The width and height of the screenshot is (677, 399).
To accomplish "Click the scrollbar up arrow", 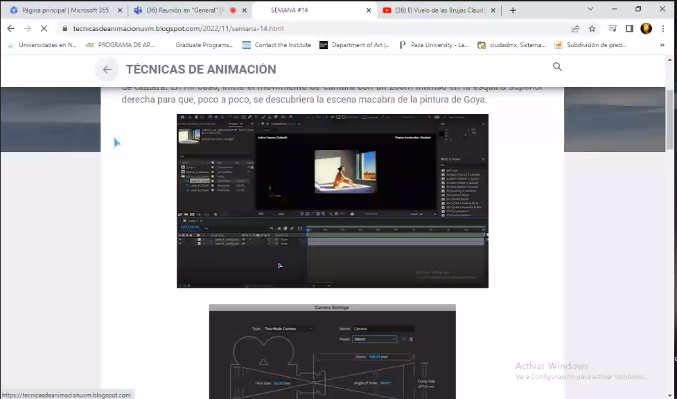I will (x=669, y=60).
